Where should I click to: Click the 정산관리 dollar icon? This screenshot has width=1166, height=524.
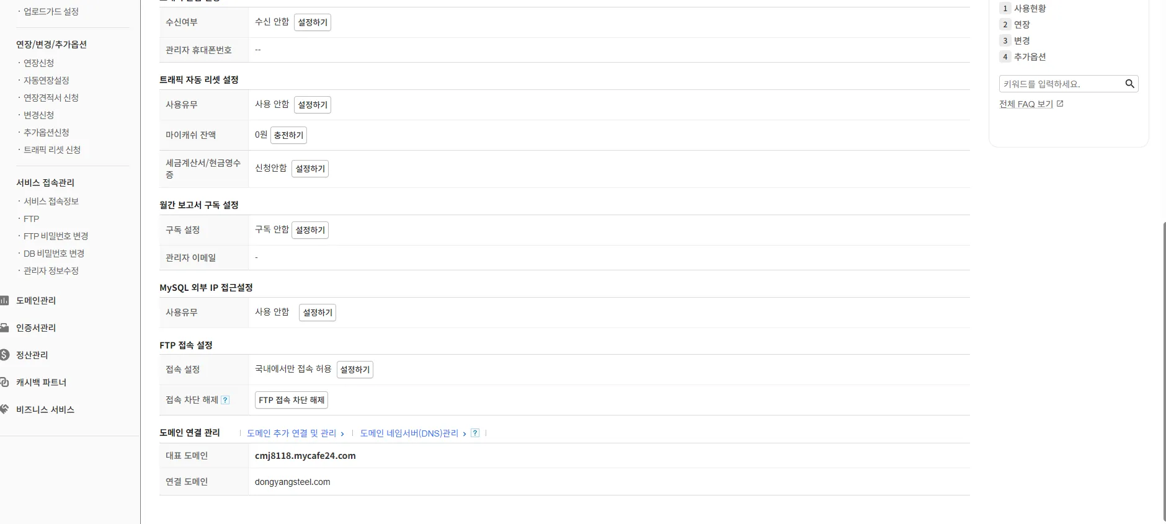tap(4, 355)
